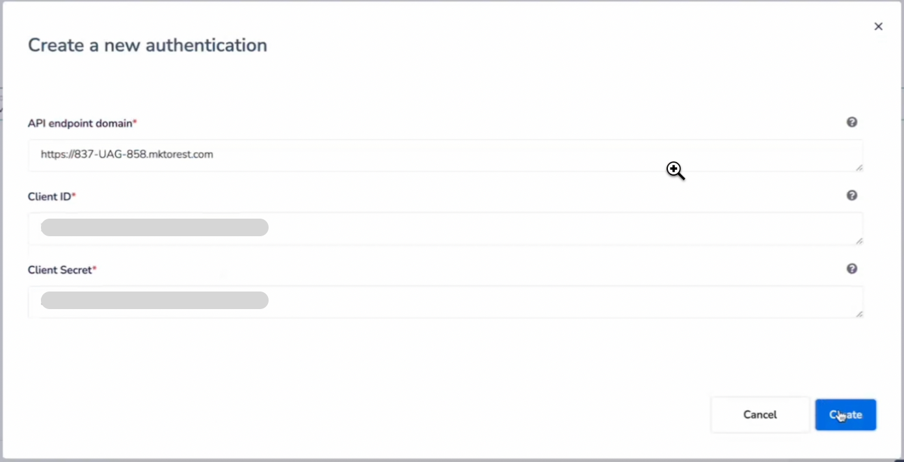904x462 pixels.
Task: Click the redacted Client Secret value
Action: (155, 301)
